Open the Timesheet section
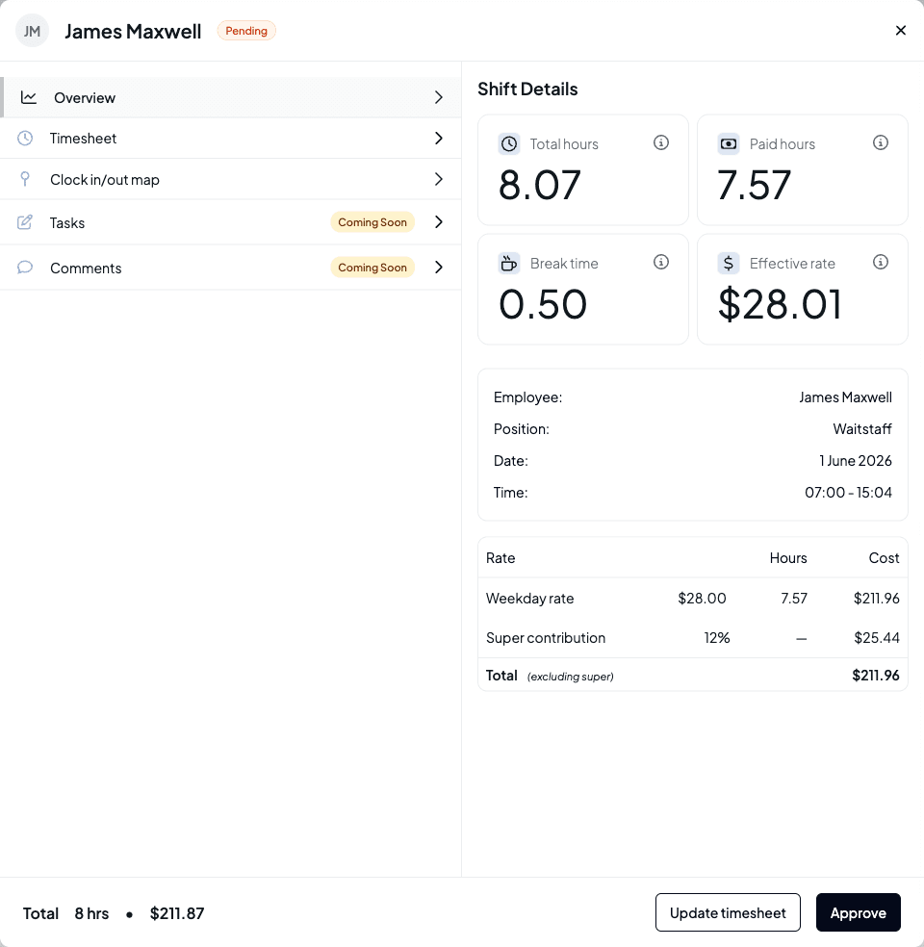This screenshot has width=924, height=947. [231, 139]
